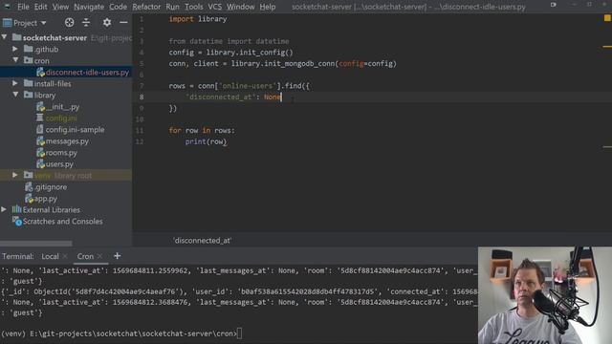Open config.ini-sample file

pyautogui.click(x=75, y=130)
